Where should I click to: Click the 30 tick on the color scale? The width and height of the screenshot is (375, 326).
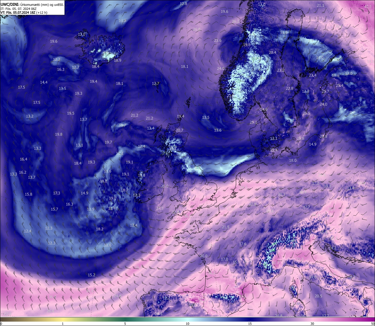[x=312, y=324]
